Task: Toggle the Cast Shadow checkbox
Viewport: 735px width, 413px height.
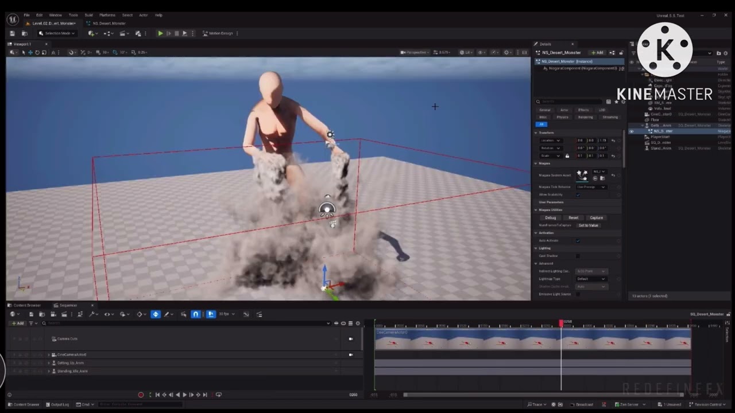Action: click(x=578, y=256)
